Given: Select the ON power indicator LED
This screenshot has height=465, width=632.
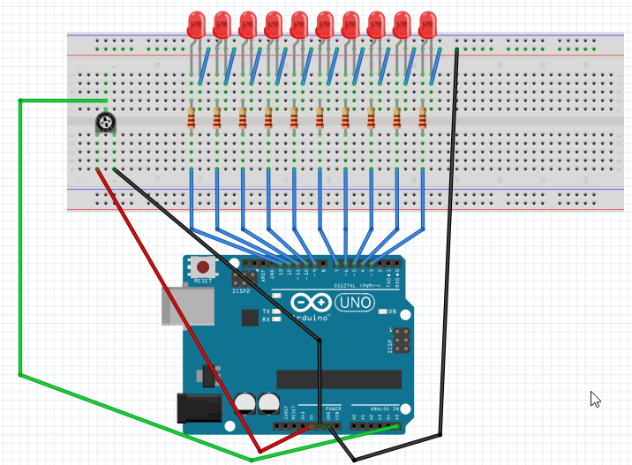Looking at the screenshot, I should 380,312.
